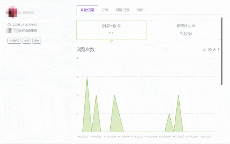Click the clock icon beside 2020-04-27 09:50
The image size is (230, 144).
coord(9,25)
